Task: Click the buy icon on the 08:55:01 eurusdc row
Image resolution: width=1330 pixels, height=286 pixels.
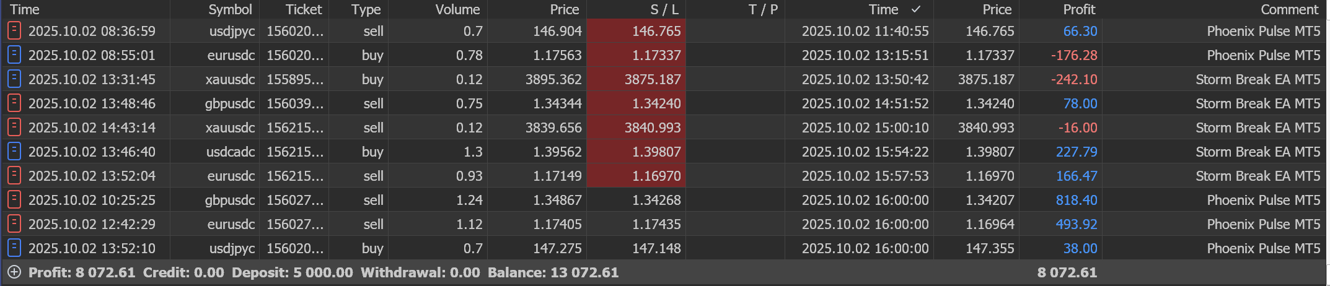Action: 14,55
